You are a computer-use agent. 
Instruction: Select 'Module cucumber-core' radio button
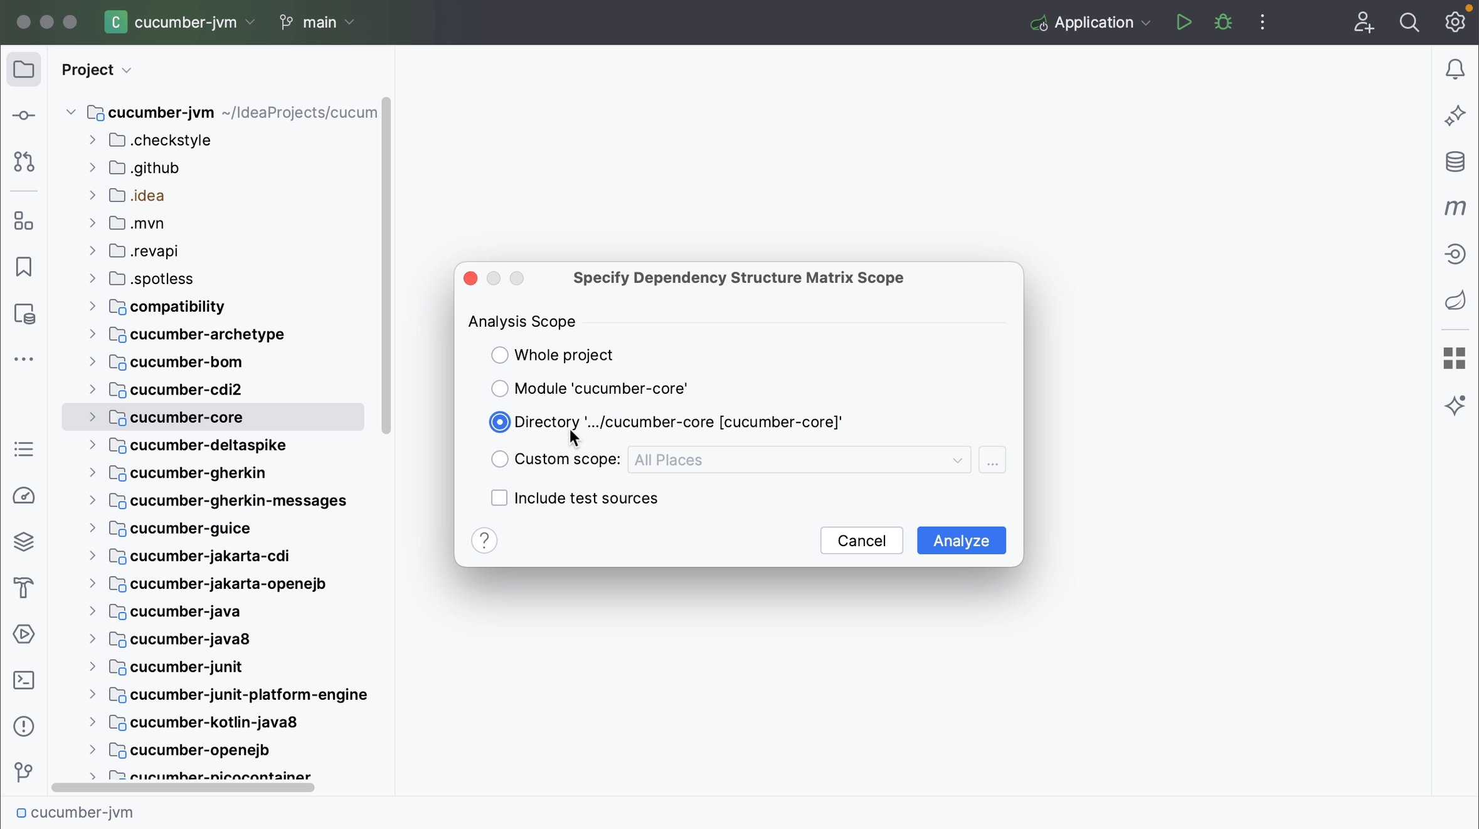[499, 388]
